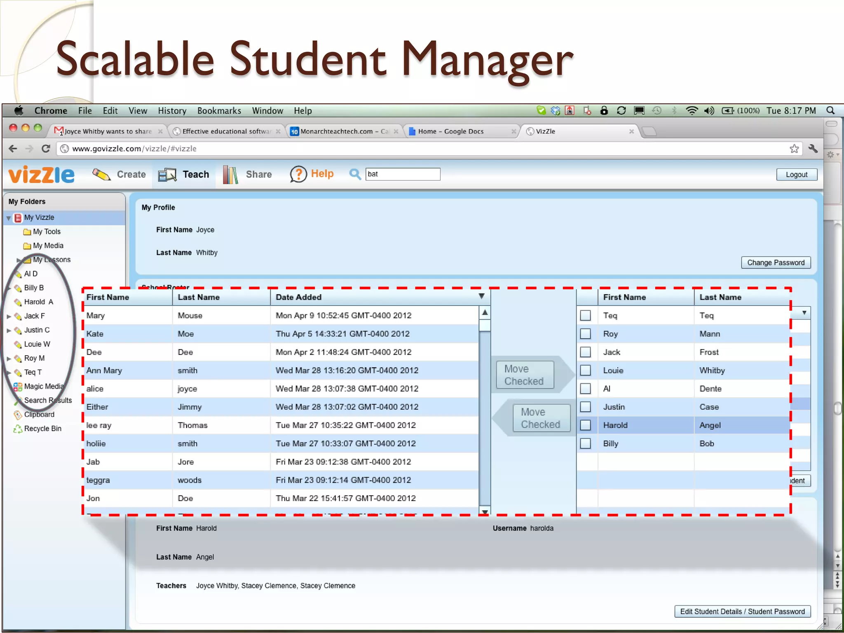
Task: Open the Bookmarks menu
Action: [x=219, y=110]
